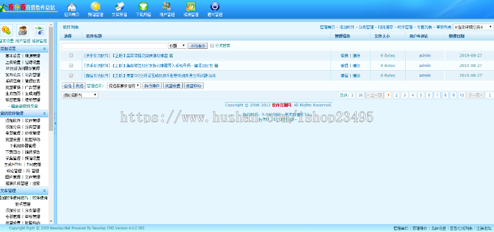This screenshot has width=494, height=232.
Task: Click the 下一页 pagination button
Action: click(475, 95)
